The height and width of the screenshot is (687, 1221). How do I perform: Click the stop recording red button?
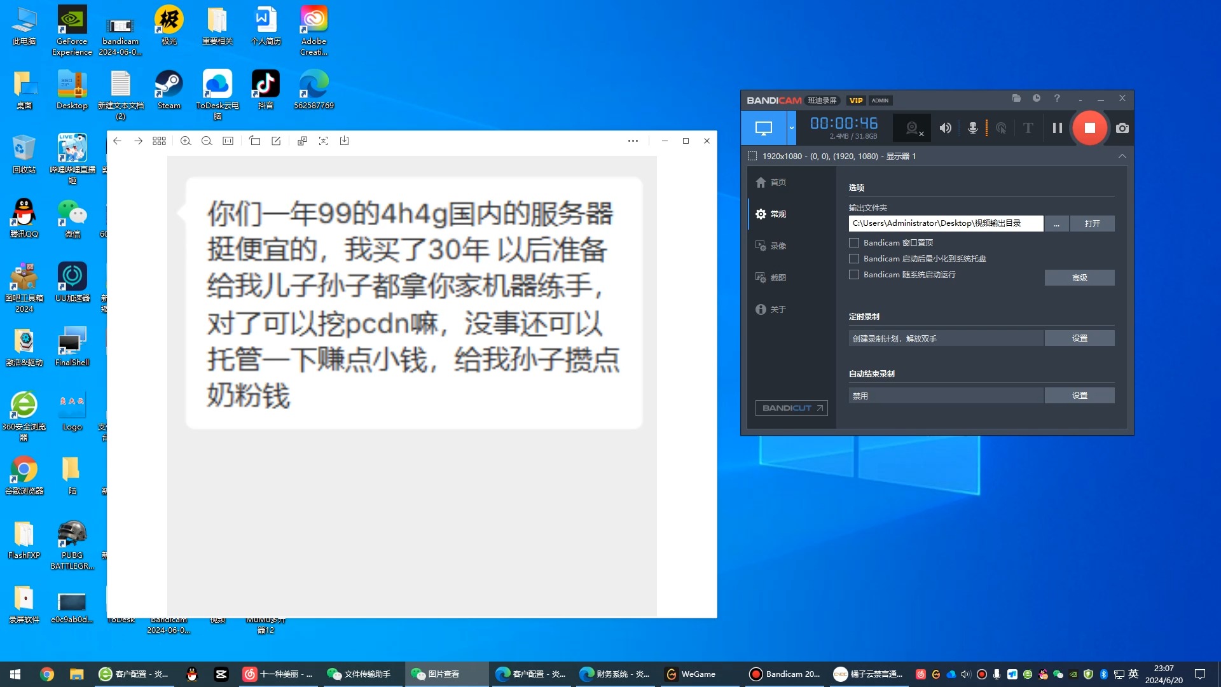(x=1089, y=127)
